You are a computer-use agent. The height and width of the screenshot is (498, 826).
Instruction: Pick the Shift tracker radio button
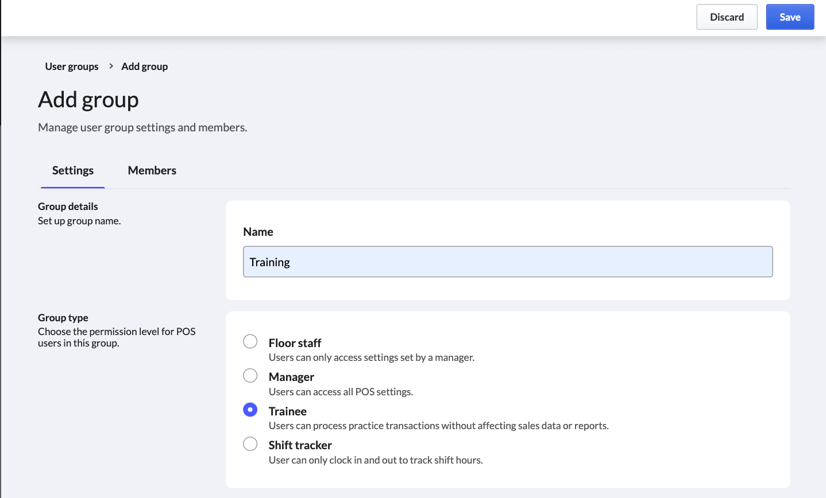point(250,443)
